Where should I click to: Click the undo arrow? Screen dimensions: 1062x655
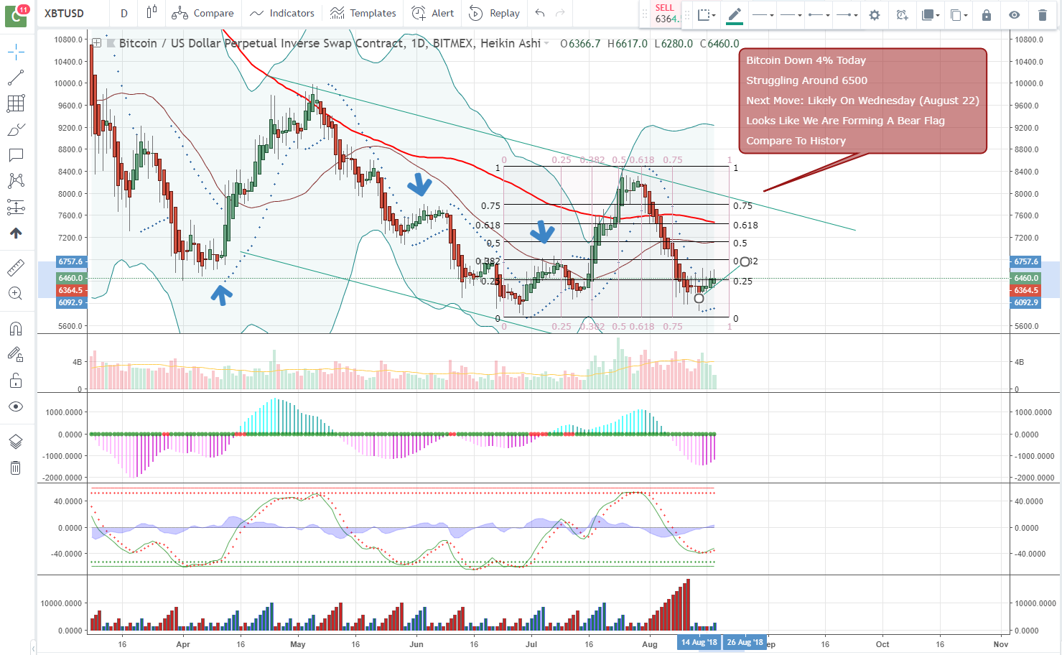[x=540, y=13]
